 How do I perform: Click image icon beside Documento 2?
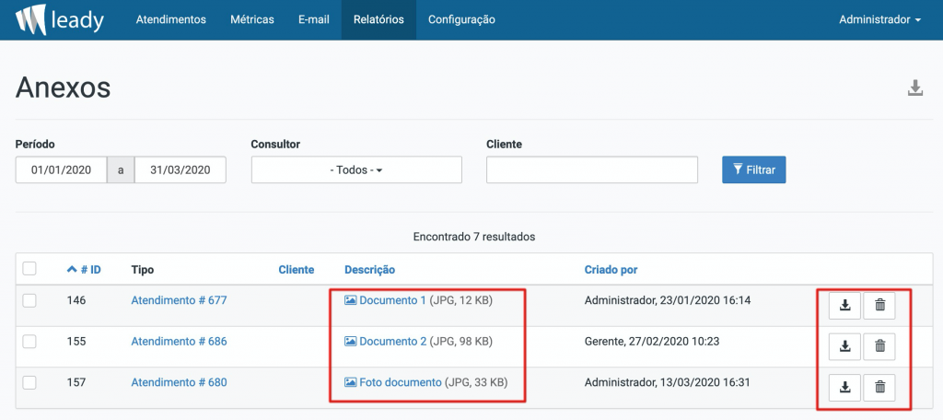point(351,341)
